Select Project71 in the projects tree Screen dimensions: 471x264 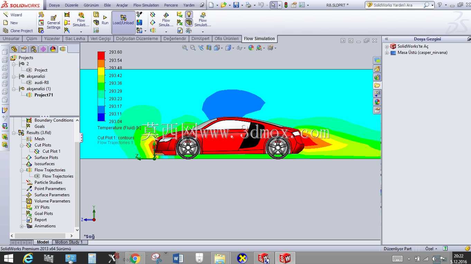tap(44, 95)
